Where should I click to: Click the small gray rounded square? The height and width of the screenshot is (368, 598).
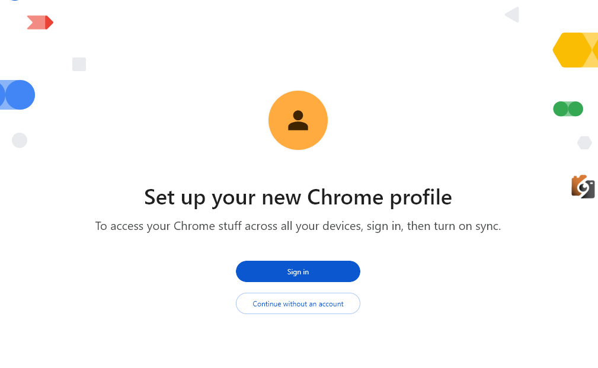tap(79, 64)
